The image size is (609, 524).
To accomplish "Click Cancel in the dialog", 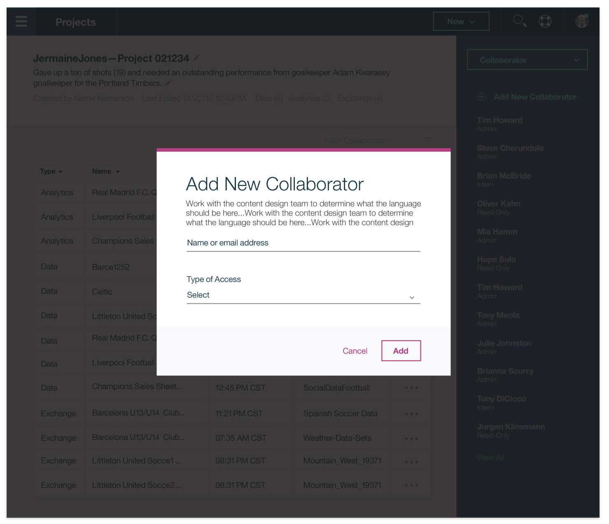I will point(355,351).
